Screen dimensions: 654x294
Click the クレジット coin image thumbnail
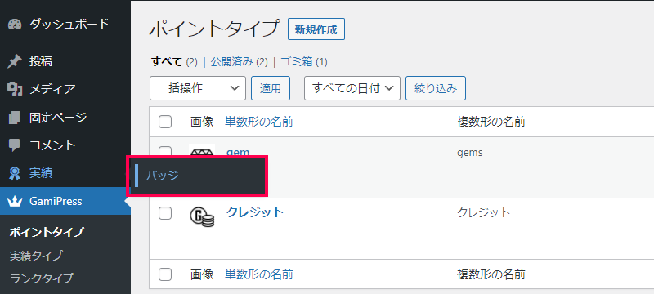pyautogui.click(x=202, y=216)
